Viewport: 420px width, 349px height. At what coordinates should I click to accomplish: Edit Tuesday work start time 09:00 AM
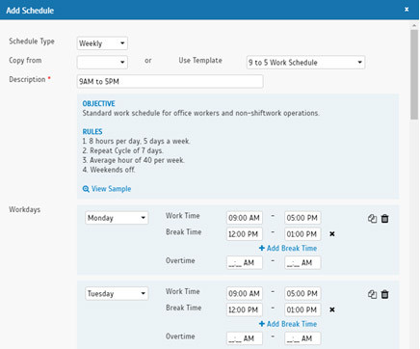click(x=245, y=293)
